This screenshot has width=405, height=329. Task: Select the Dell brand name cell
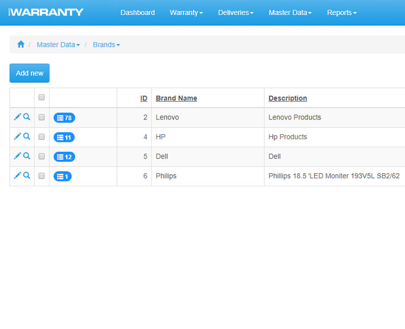pyautogui.click(x=208, y=156)
